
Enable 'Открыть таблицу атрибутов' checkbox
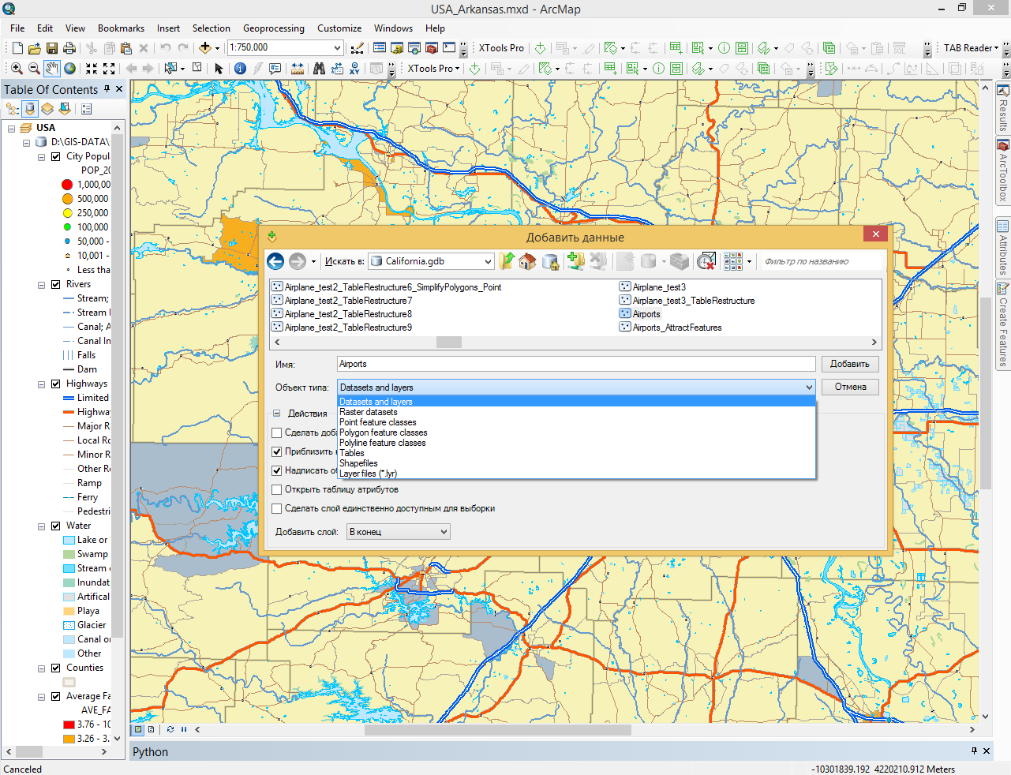277,489
